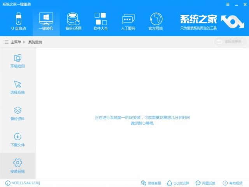Click the list icon beside 主菜单
The width and height of the screenshot is (249, 187).
6,42
